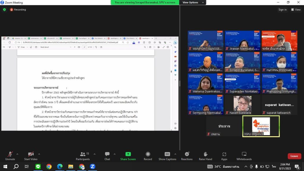Open Task View on the taskbar
Viewport: 304px width, 171px height.
point(26,167)
